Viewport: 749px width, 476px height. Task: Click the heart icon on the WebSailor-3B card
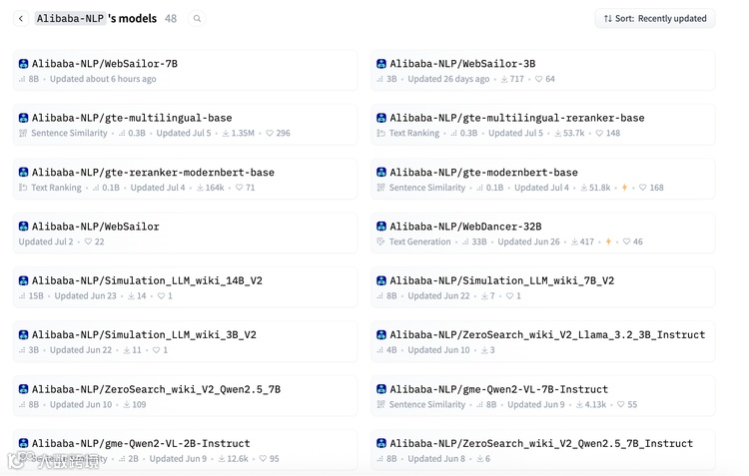[538, 79]
